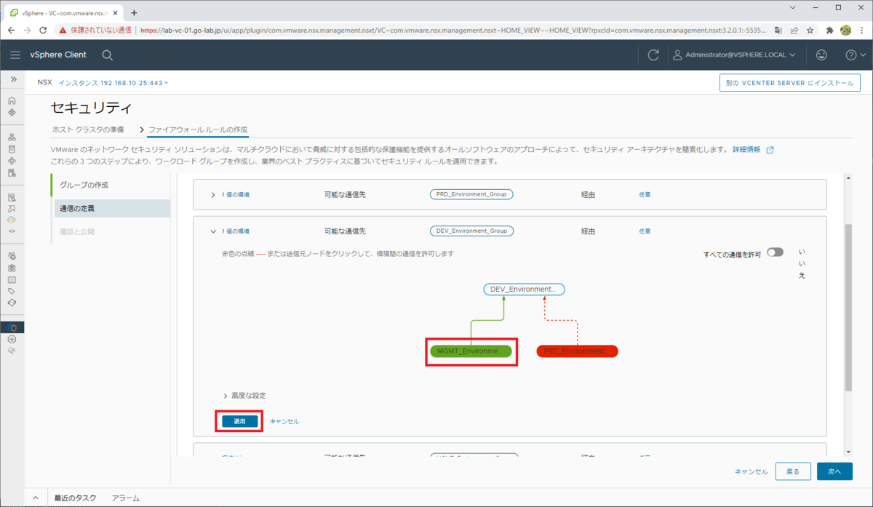Open Administration sidebar icon
This screenshot has height=507, width=873.
pyautogui.click(x=12, y=256)
